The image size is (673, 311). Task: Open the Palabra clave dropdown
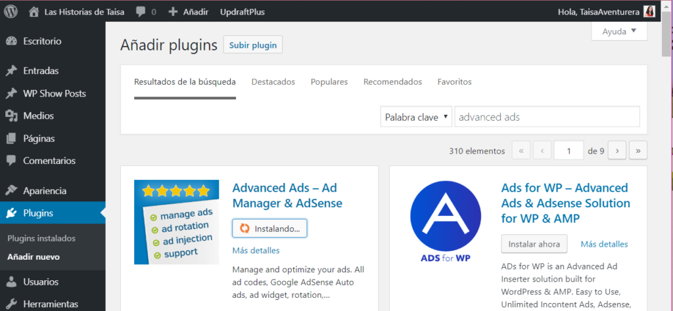pyautogui.click(x=416, y=117)
